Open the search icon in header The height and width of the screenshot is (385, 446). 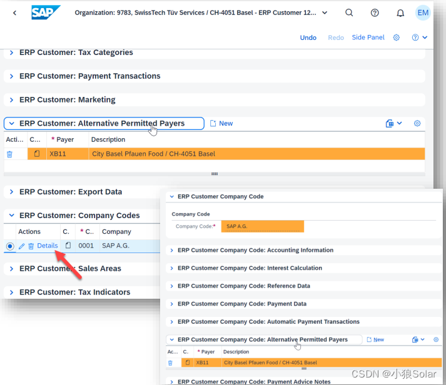point(349,12)
